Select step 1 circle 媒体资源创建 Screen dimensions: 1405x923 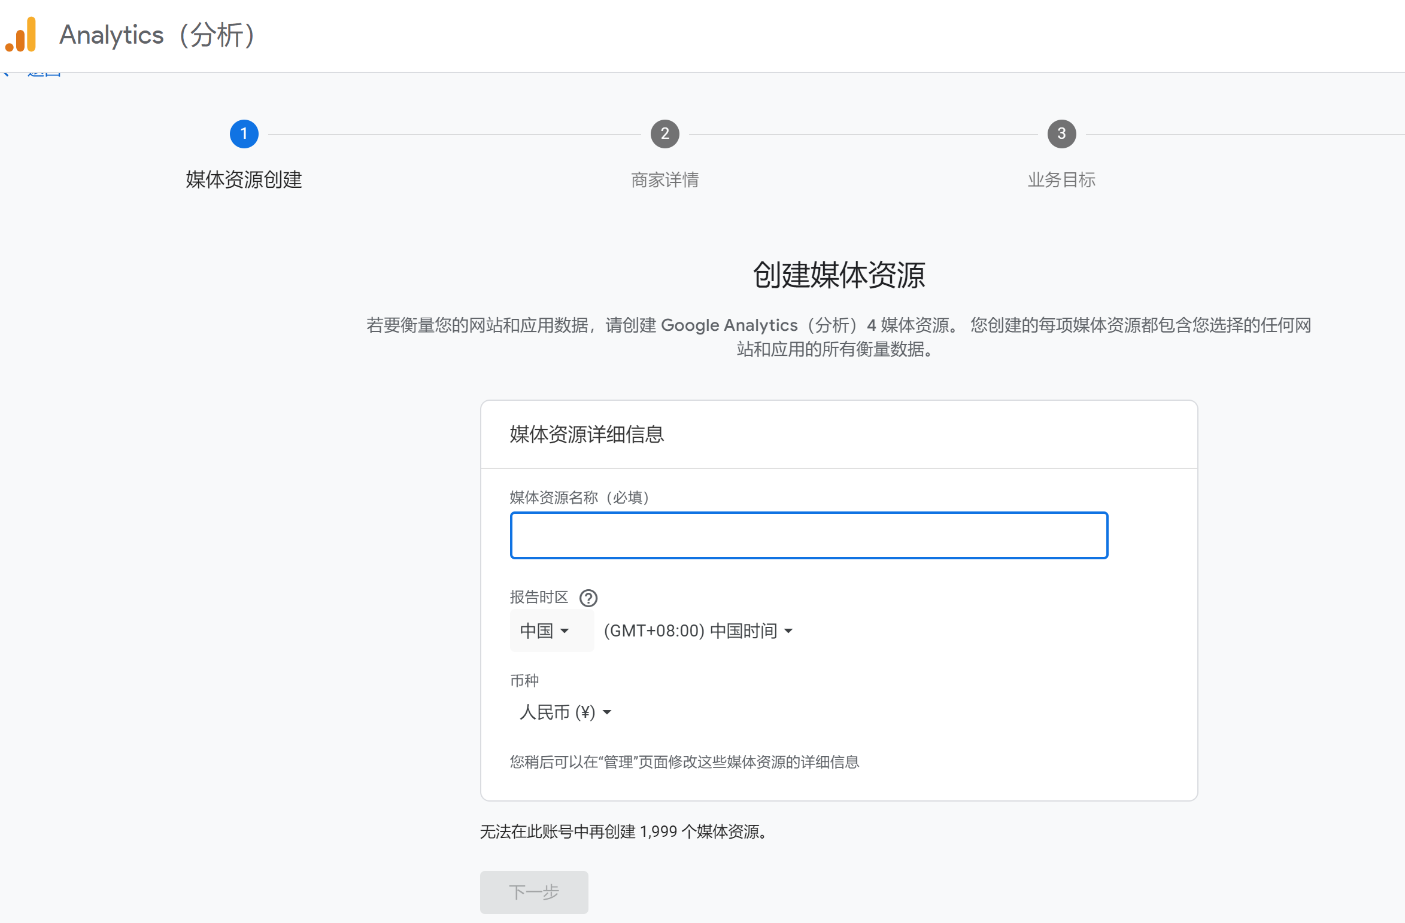[x=244, y=134]
